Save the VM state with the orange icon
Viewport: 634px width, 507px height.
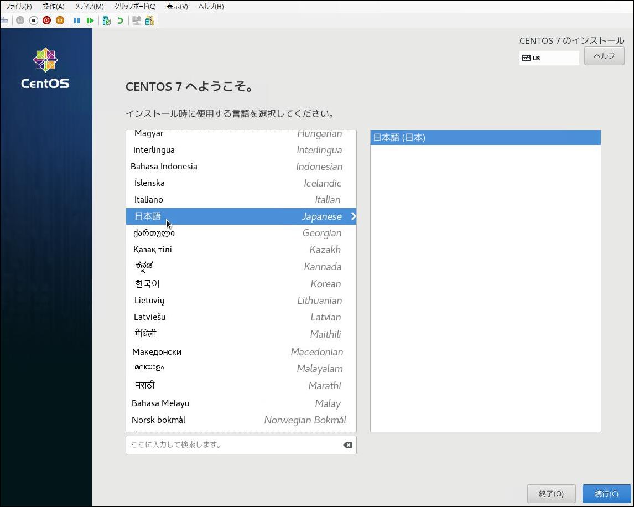(x=61, y=20)
